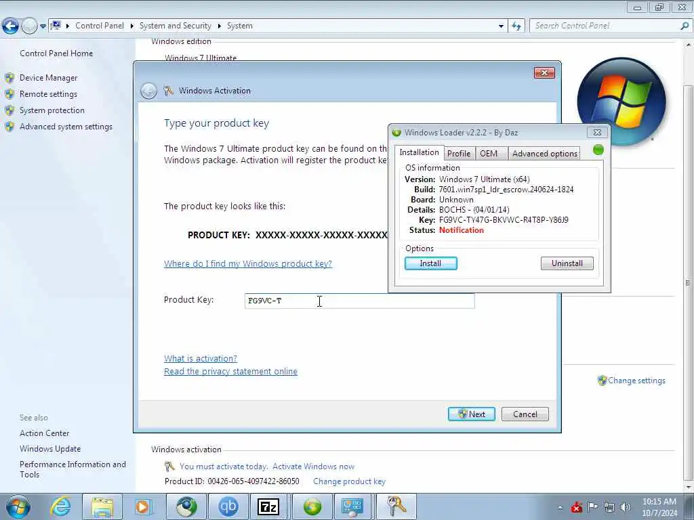
Task: Open Advanced system settings from sidebar
Action: coord(66,127)
